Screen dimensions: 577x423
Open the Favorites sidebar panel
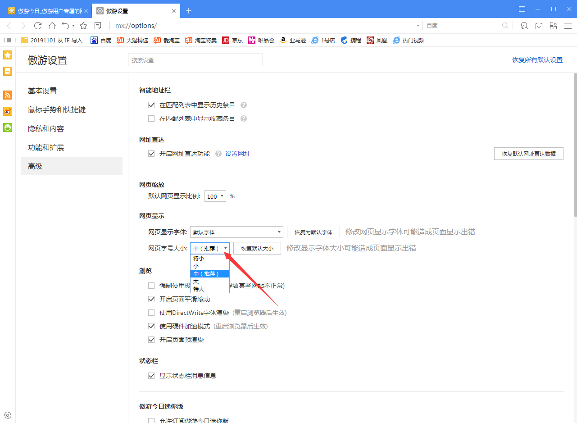[x=7, y=55]
